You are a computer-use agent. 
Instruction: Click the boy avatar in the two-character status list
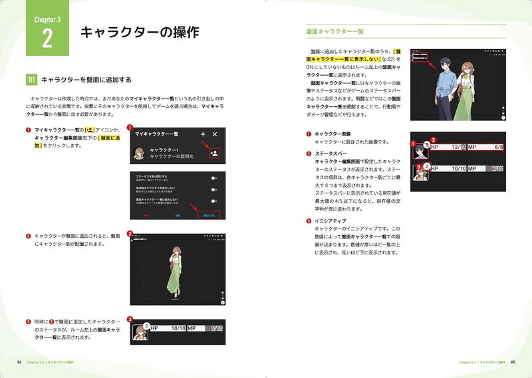421,151
